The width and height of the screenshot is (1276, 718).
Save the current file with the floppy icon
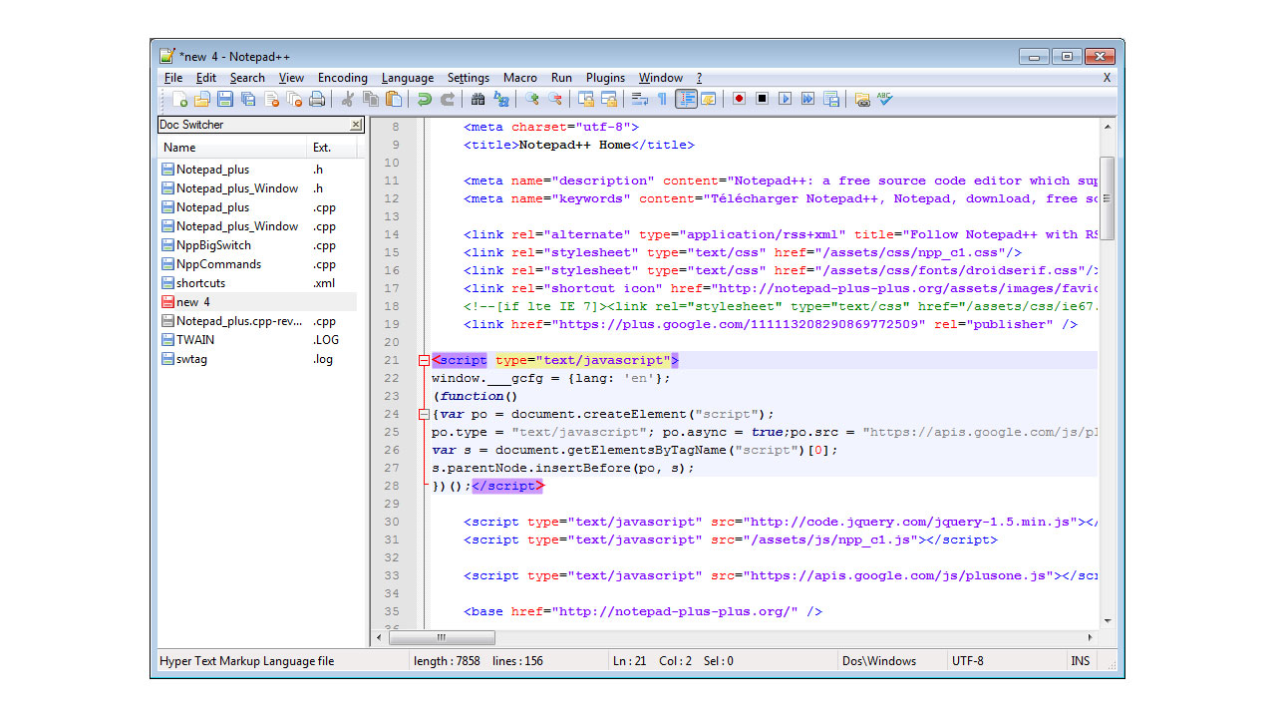click(x=225, y=99)
